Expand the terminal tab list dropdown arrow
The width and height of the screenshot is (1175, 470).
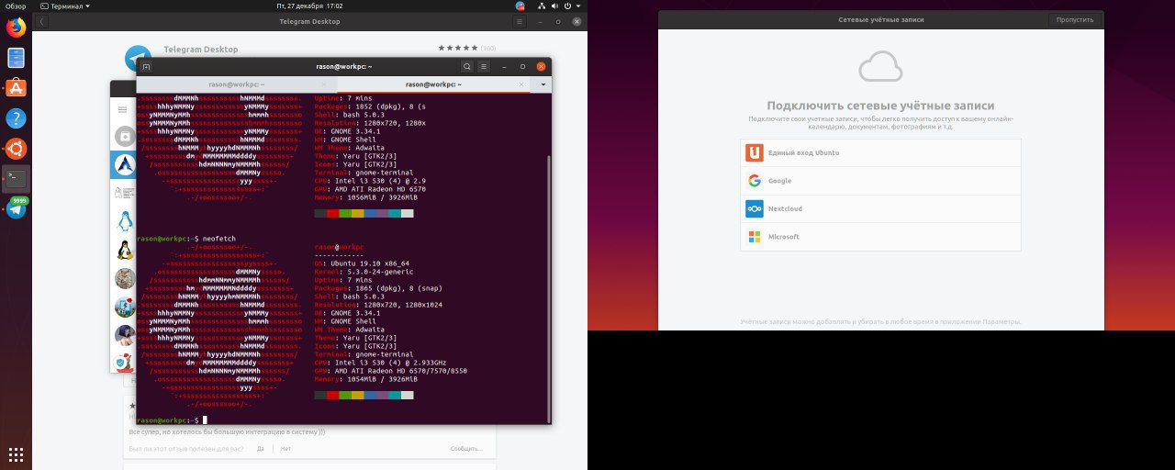click(x=543, y=84)
